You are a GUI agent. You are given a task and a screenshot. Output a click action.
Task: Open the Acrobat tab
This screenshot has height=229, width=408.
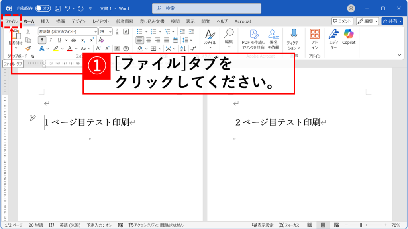pyautogui.click(x=243, y=21)
